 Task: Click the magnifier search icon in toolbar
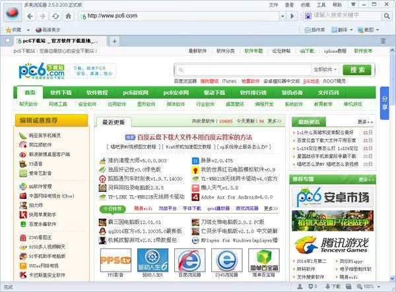(387, 16)
